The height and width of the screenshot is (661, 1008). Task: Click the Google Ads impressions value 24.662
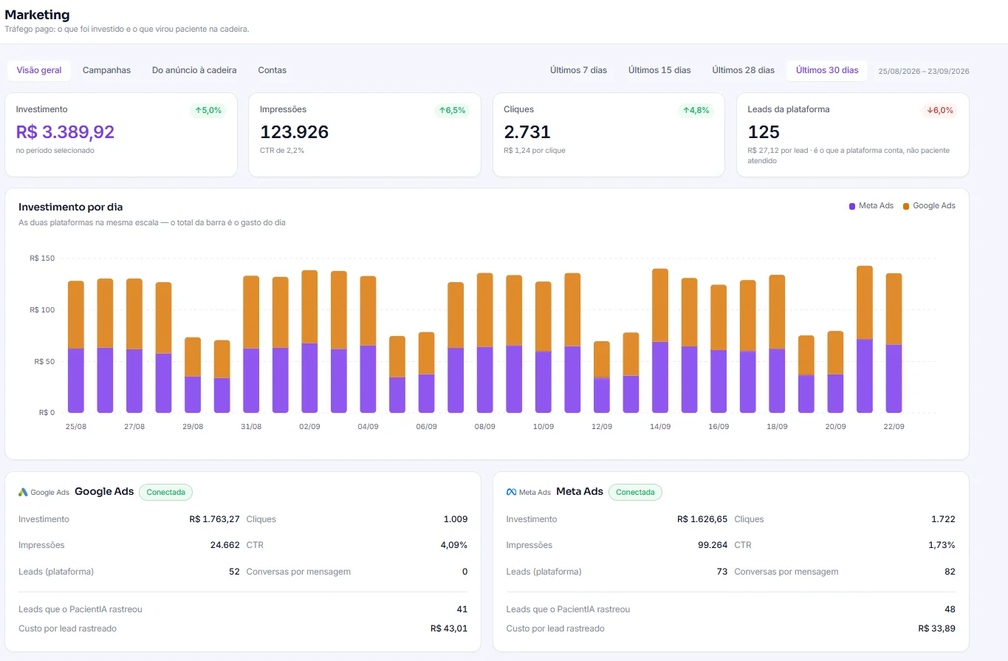point(224,545)
